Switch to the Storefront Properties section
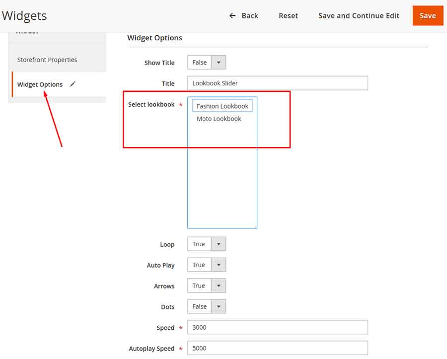The image size is (447, 359). [47, 60]
